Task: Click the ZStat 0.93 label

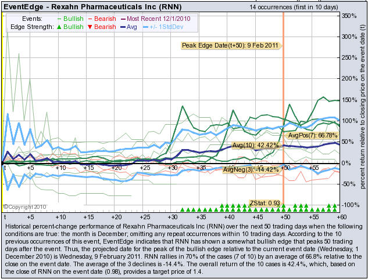Action: coord(265,202)
